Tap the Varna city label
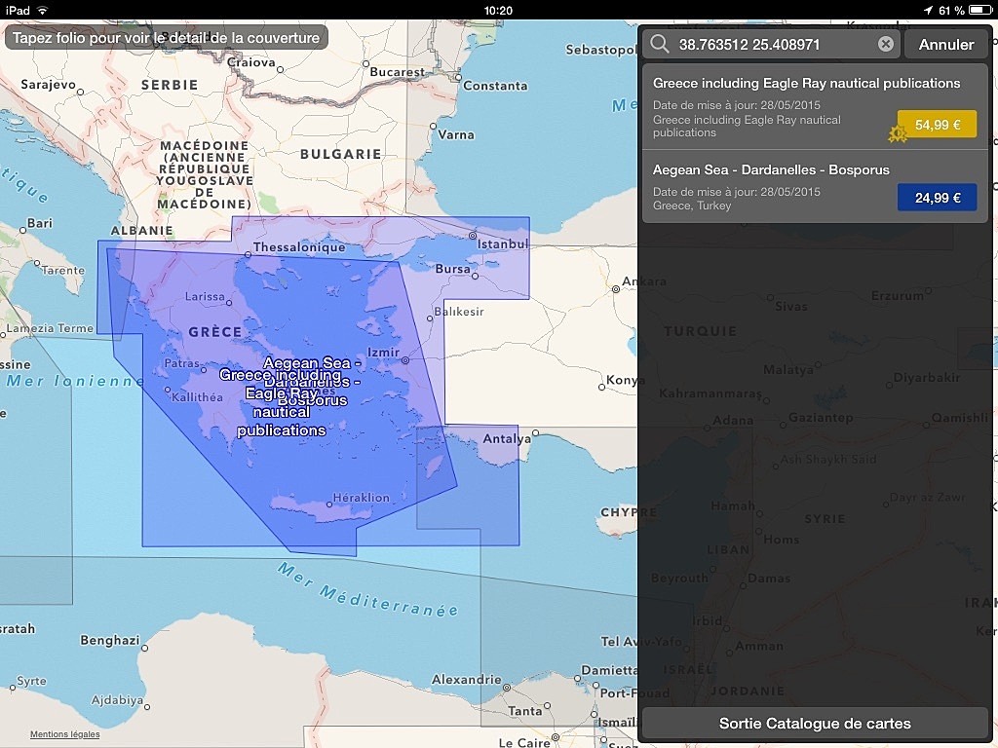Image resolution: width=998 pixels, height=748 pixels. [x=456, y=134]
